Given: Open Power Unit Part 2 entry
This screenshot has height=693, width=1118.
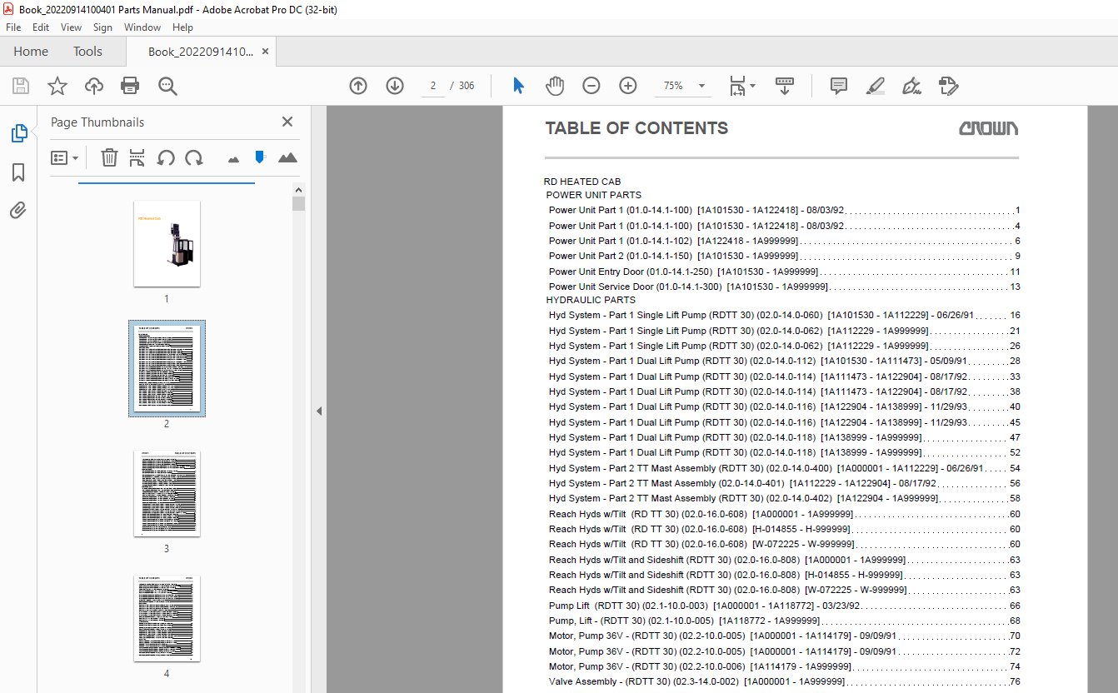Looking at the screenshot, I should point(784,256).
